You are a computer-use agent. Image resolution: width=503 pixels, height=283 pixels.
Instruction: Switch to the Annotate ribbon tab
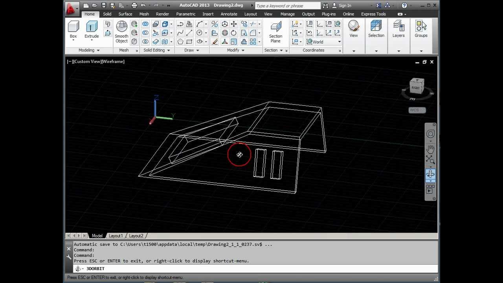[x=229, y=14]
